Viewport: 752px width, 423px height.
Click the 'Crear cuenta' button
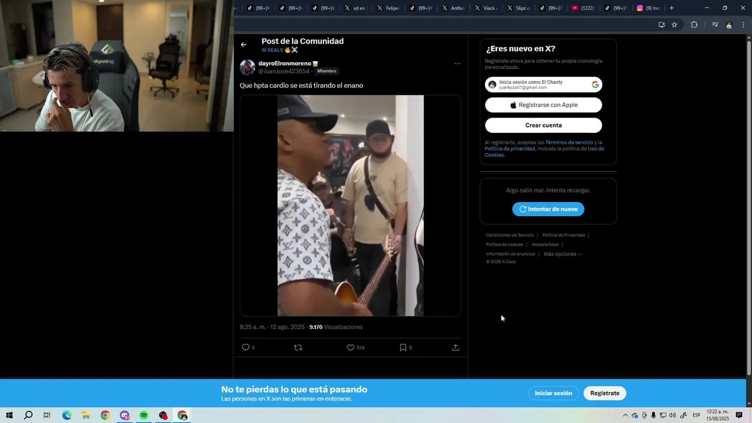coord(543,125)
